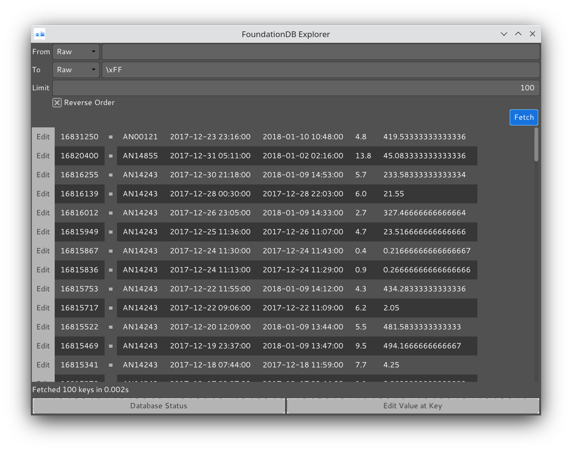Screen dimensions: 572x452
Task: Select key 16815949
Action: click(x=79, y=232)
